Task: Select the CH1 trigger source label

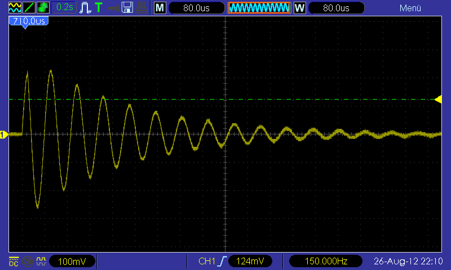Action: click(x=206, y=262)
